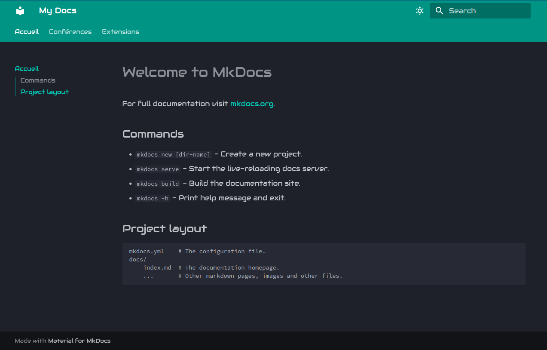This screenshot has height=350, width=547.
Task: Click the Welcome to MkDocs heading
Action: (197, 72)
